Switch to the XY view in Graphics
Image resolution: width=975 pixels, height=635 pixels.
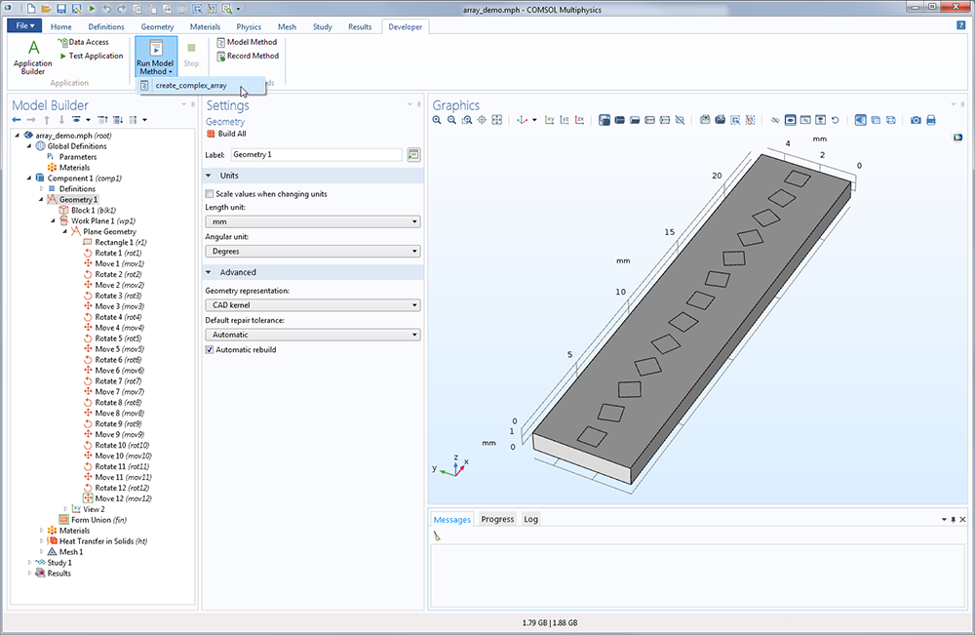549,120
